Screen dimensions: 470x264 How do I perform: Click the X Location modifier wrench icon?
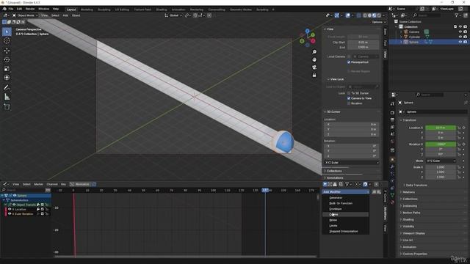click(38, 209)
